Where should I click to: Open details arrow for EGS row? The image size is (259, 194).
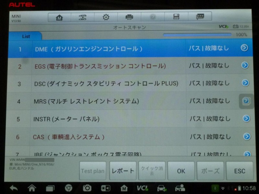pos(245,65)
